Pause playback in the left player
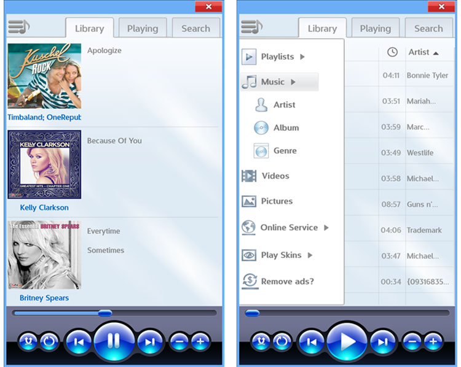The width and height of the screenshot is (461, 367). point(113,341)
